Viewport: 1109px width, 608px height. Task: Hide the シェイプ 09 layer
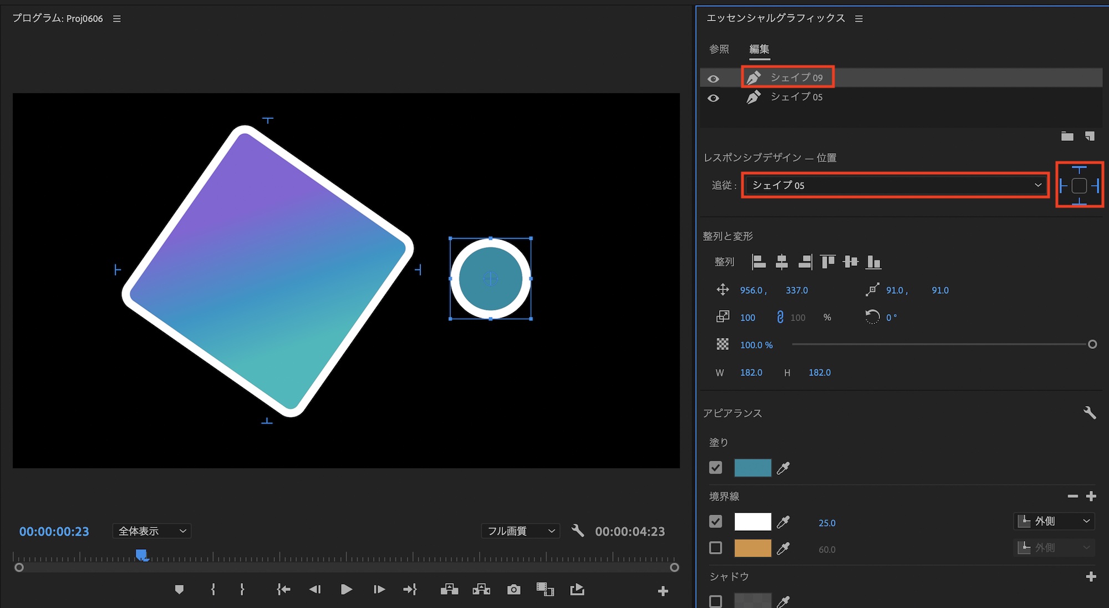(x=713, y=79)
